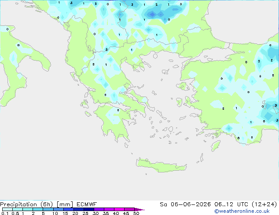Click the legend value '50'
The width and height of the screenshot is (279, 215).
[x=136, y=213]
